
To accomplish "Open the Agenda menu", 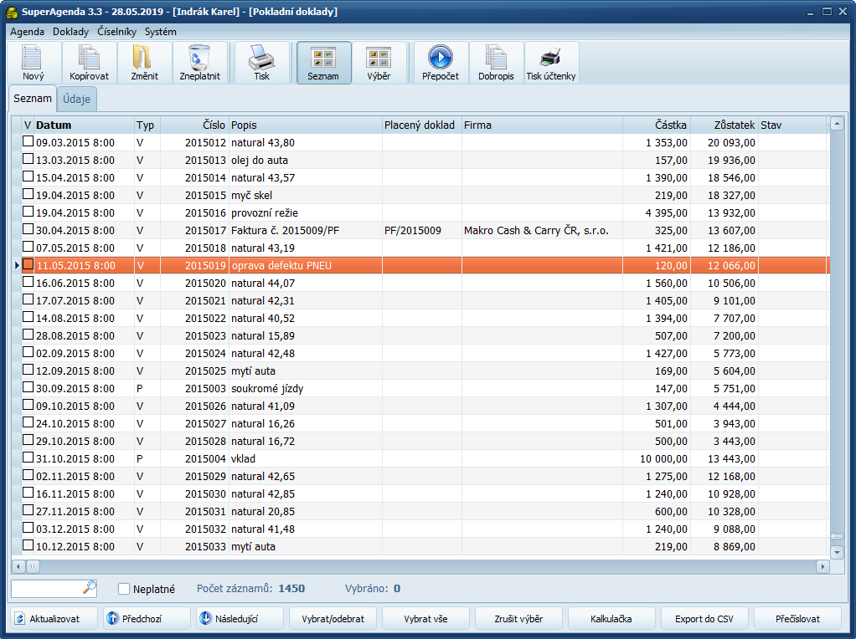I will (x=27, y=32).
